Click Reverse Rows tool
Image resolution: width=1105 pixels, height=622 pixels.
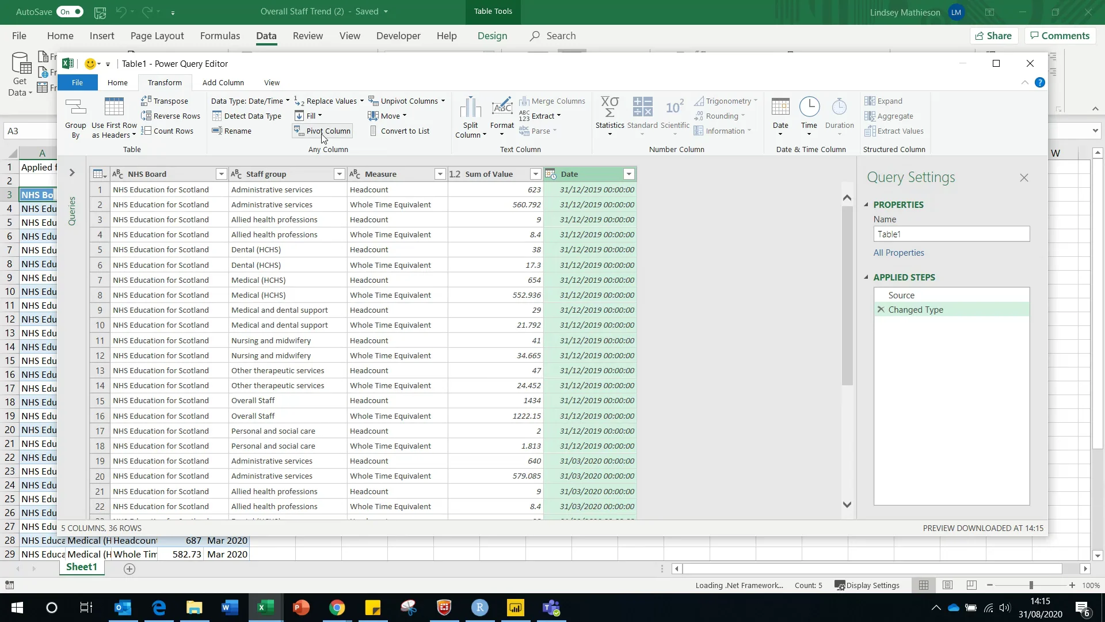click(171, 116)
